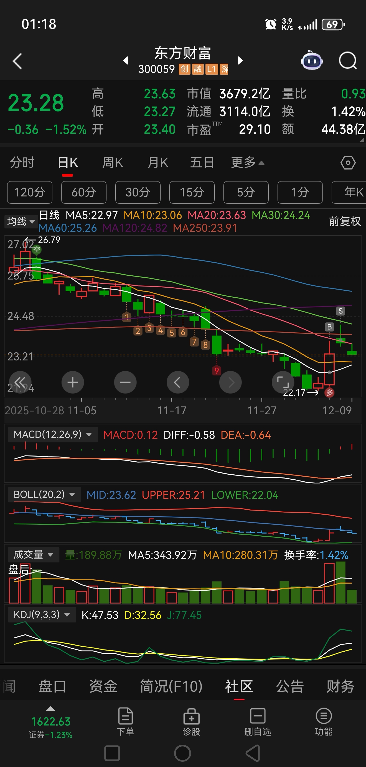This screenshot has height=767, width=366.
Task: Expand the 均线 indicator dropdown
Action: click(x=21, y=221)
